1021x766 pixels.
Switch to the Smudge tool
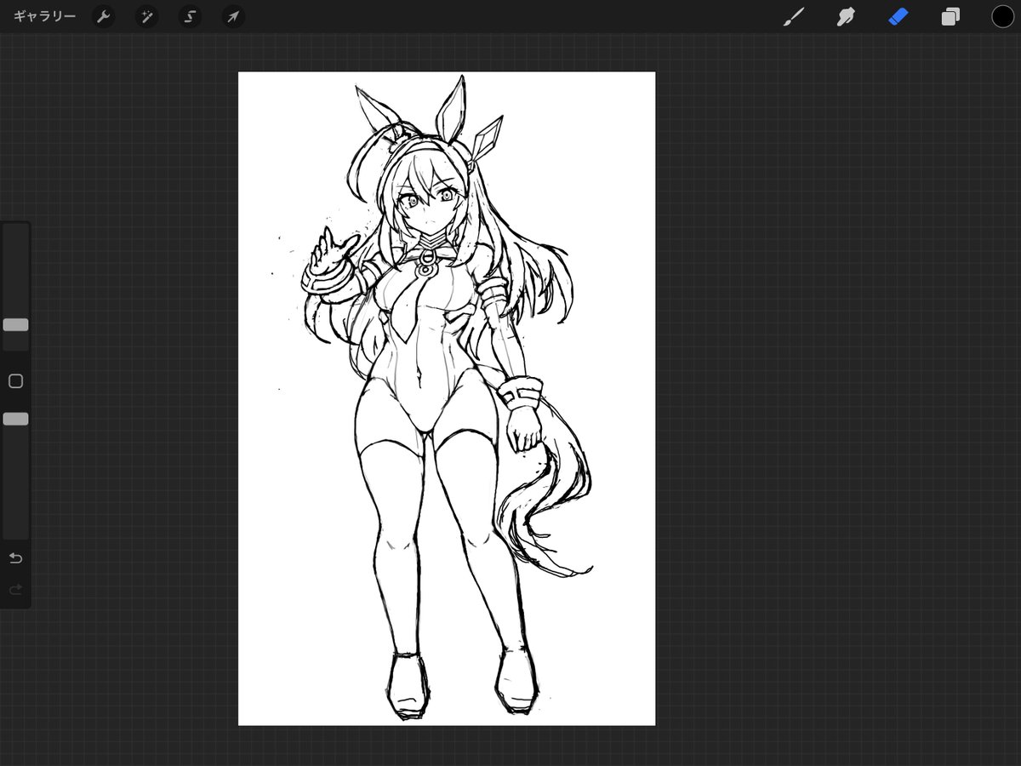pyautogui.click(x=845, y=16)
